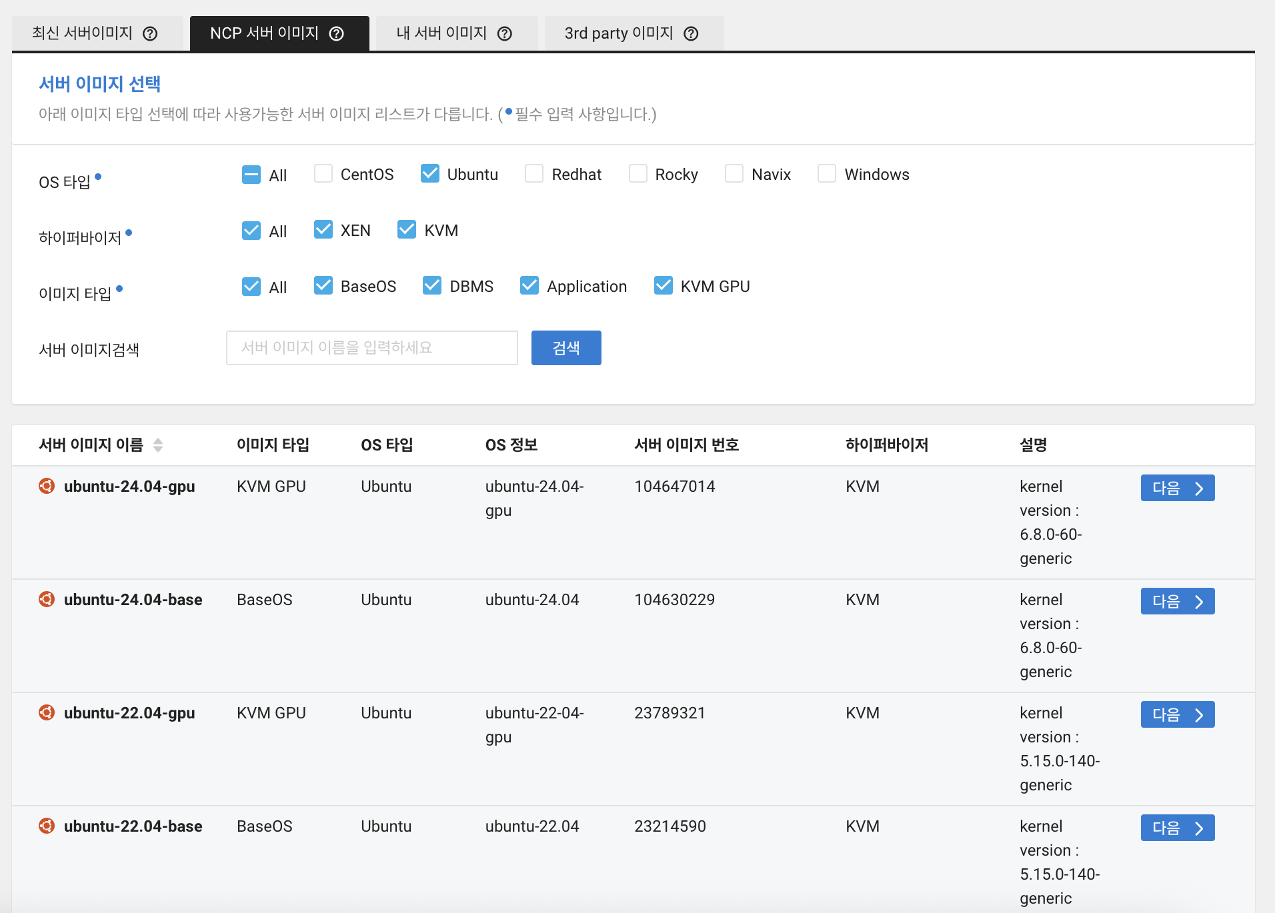Viewport: 1275px width, 913px height.
Task: Click 다음 button for ubuntu-24.04-base
Action: tap(1178, 601)
